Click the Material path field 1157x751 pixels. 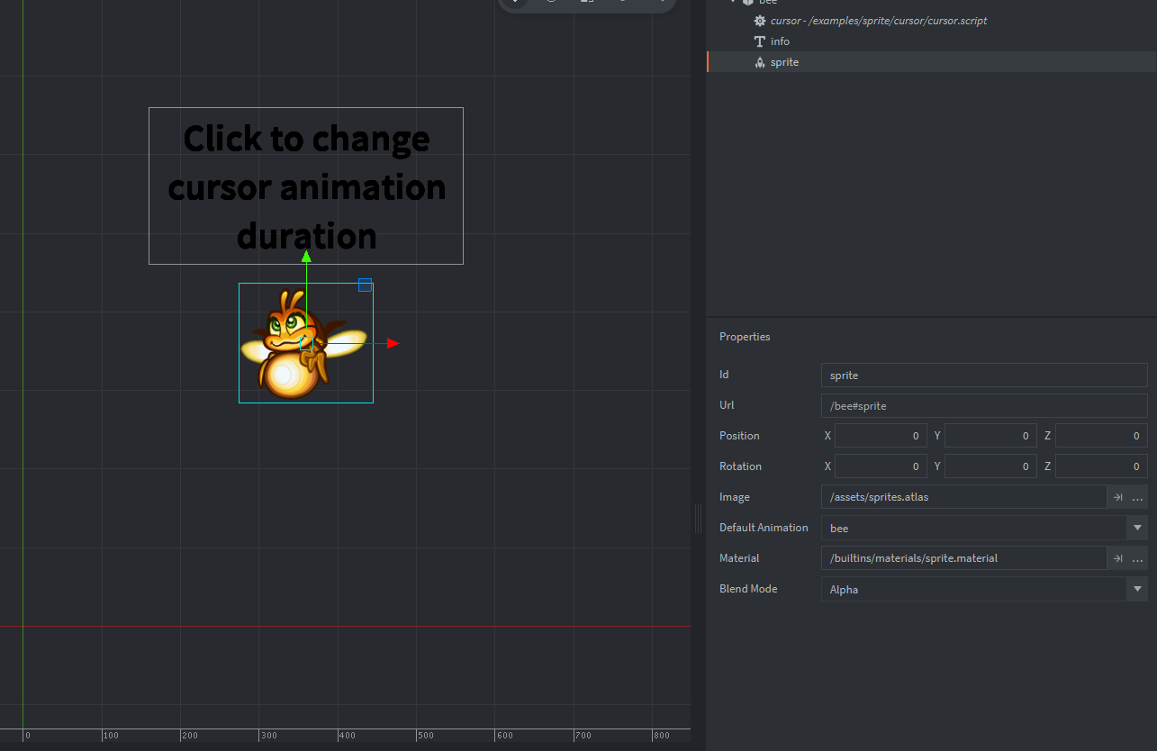963,558
